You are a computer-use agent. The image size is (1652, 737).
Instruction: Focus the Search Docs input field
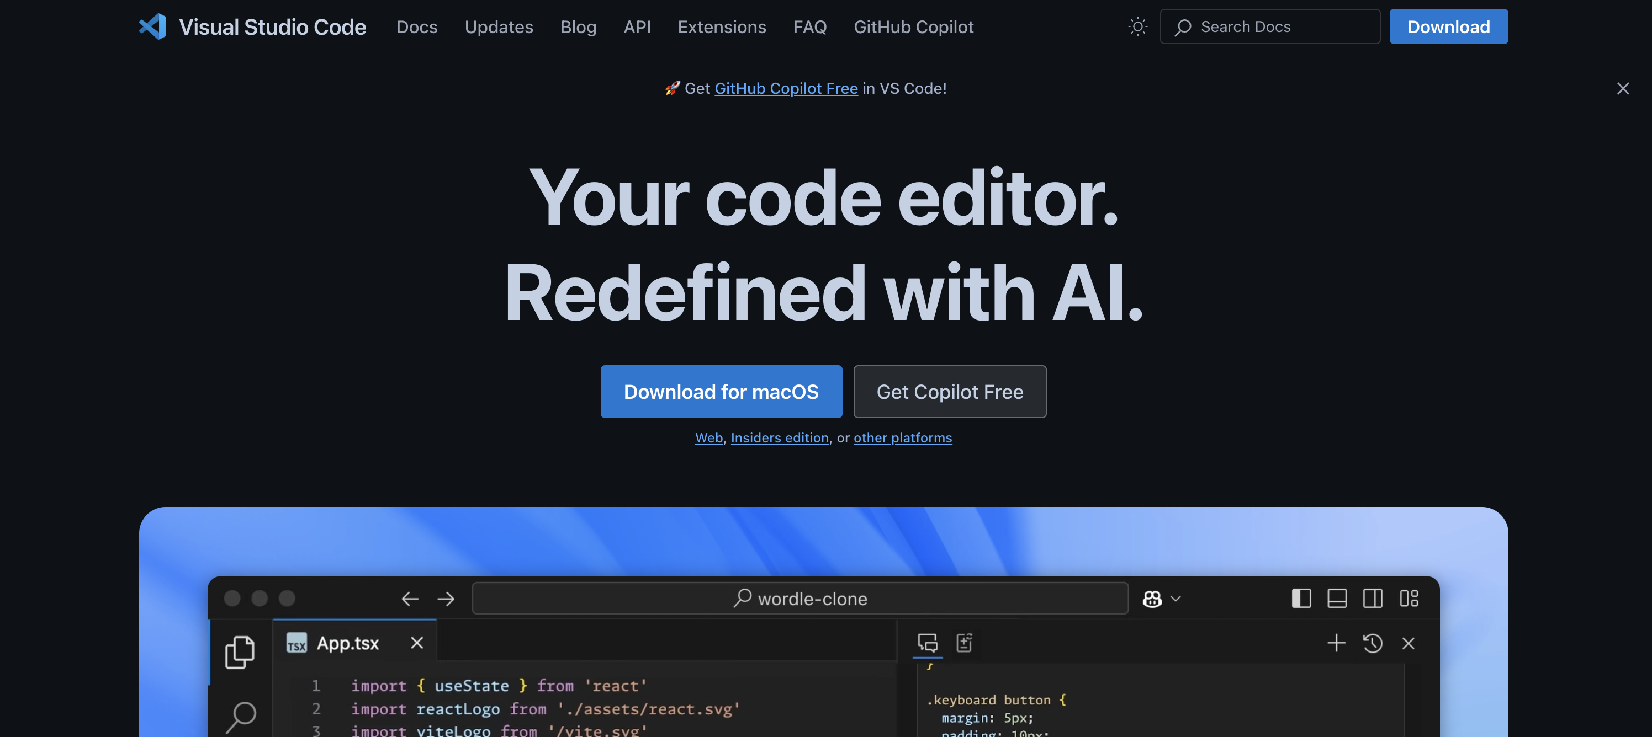tap(1270, 27)
